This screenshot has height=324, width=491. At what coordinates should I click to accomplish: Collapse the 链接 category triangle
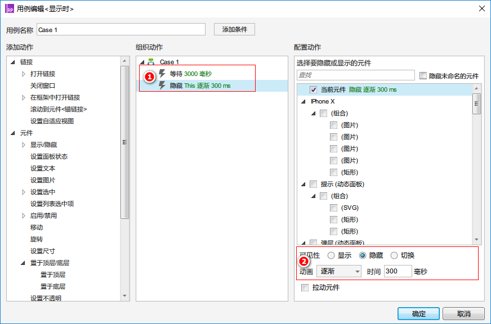pyautogui.click(x=14, y=62)
